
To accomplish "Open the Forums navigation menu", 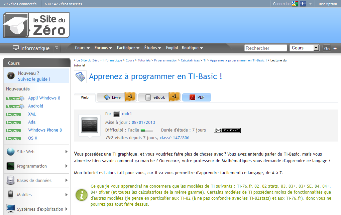I will pyautogui.click(x=103, y=48).
